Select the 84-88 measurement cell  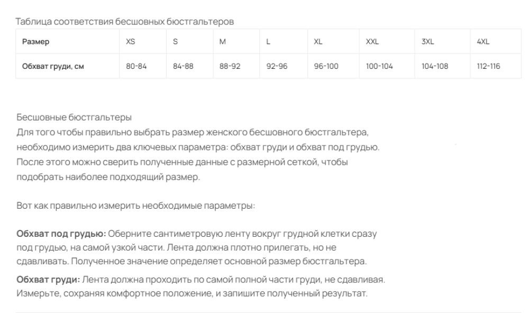click(x=189, y=66)
